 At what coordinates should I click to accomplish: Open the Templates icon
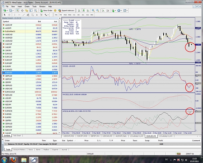pyautogui.click(x=125, y=10)
